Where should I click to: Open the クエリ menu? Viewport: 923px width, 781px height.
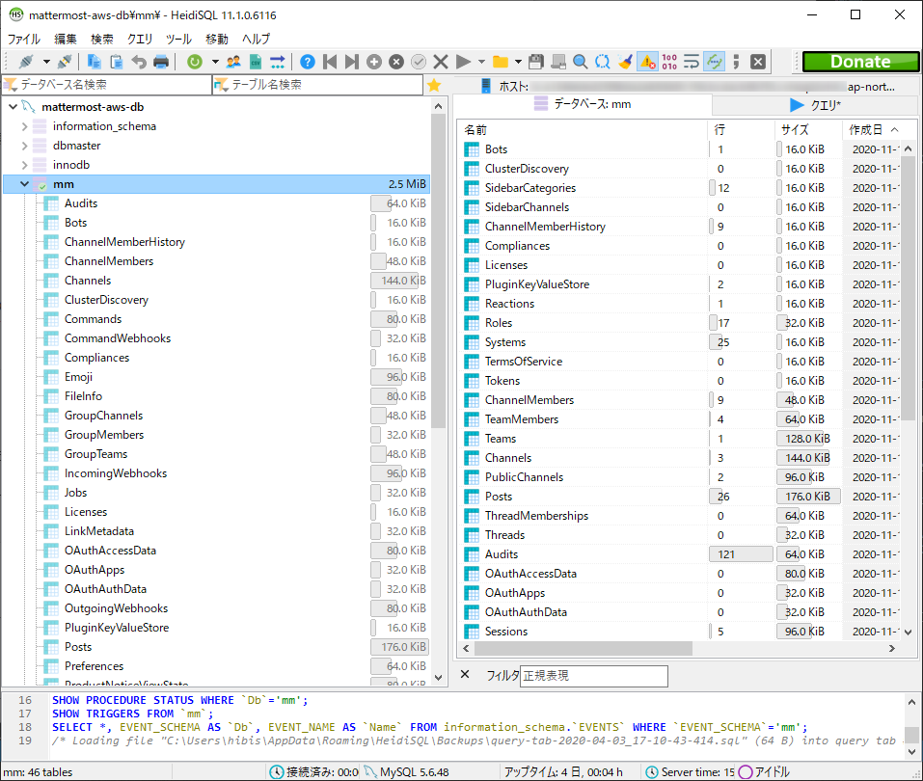140,39
